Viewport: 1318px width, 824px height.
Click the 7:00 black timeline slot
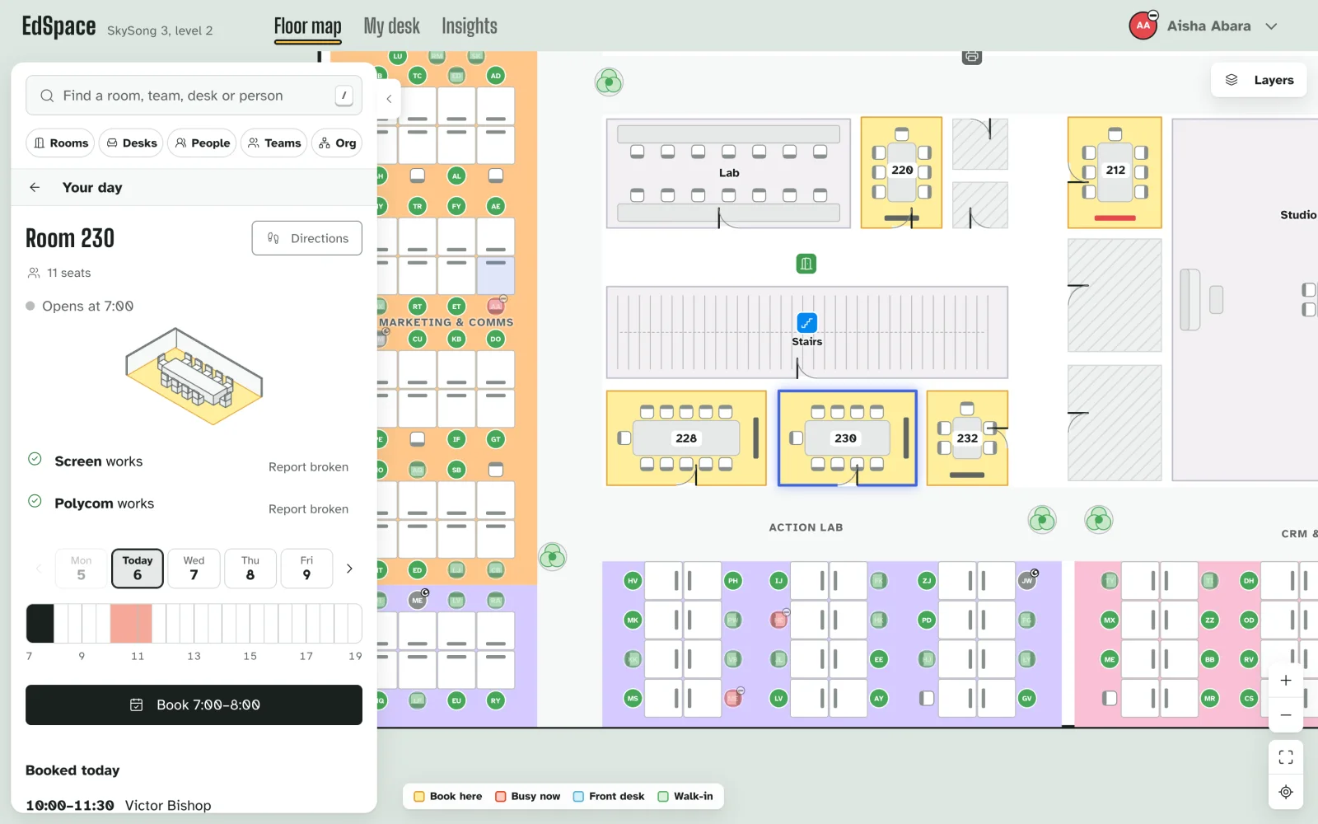point(40,623)
